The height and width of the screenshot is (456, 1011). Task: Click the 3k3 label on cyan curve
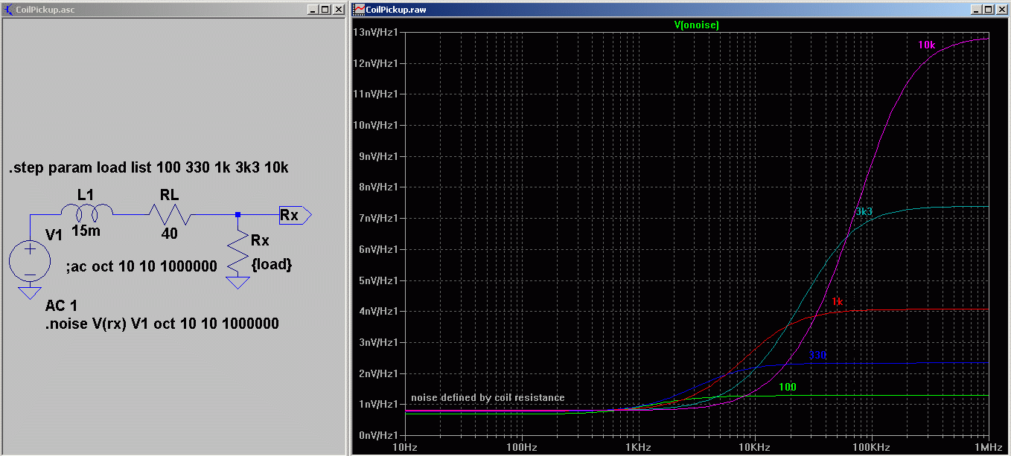(863, 212)
